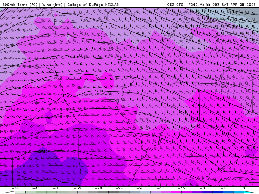Click the "500mb Temp (°C)" title text
Image resolution: width=259 pixels, height=194 pixels.
pos(20,5)
